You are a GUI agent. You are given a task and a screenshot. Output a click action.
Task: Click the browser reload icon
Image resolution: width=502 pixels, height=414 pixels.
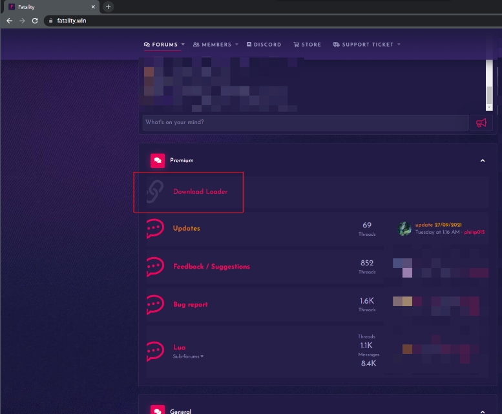tap(34, 21)
